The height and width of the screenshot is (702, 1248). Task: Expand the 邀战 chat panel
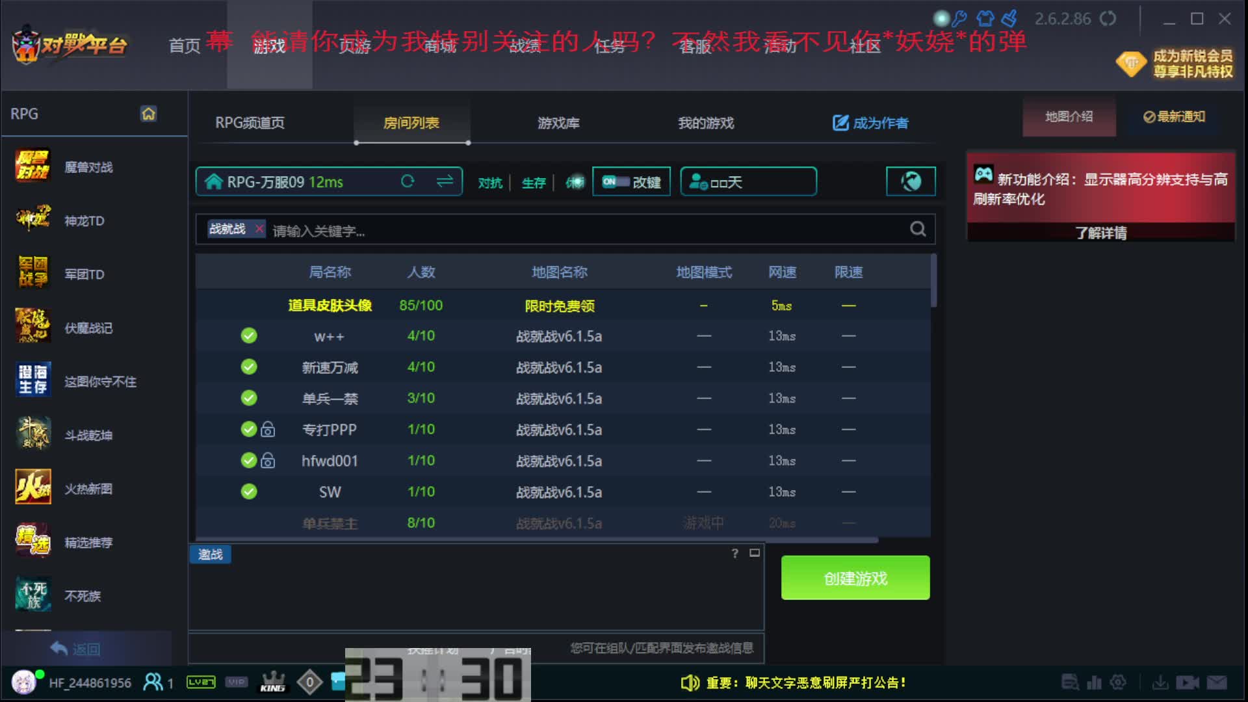pyautogui.click(x=754, y=553)
